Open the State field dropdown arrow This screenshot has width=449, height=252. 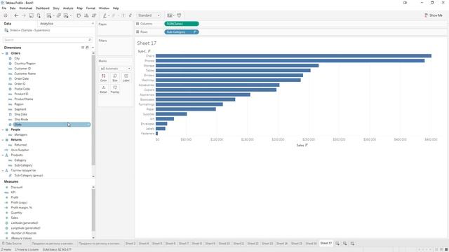click(x=88, y=125)
